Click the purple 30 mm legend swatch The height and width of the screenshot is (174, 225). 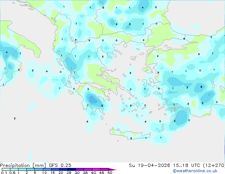coord(80,169)
